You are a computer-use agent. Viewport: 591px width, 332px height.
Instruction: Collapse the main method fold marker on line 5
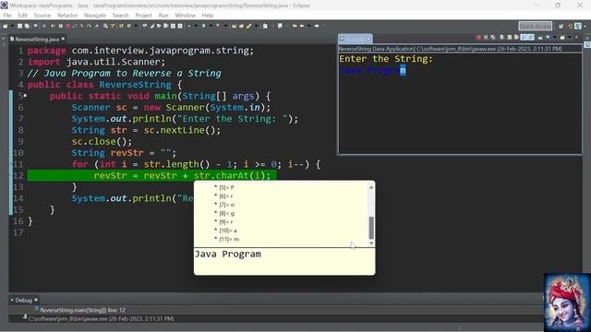pos(25,96)
